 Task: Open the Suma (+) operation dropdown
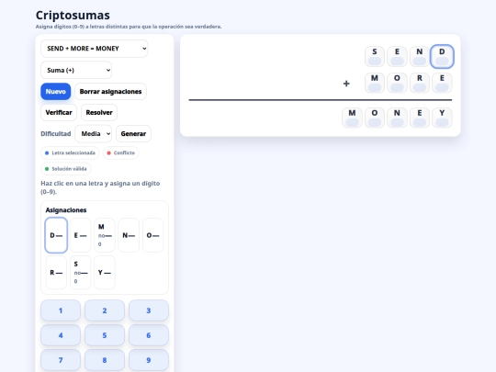click(76, 70)
